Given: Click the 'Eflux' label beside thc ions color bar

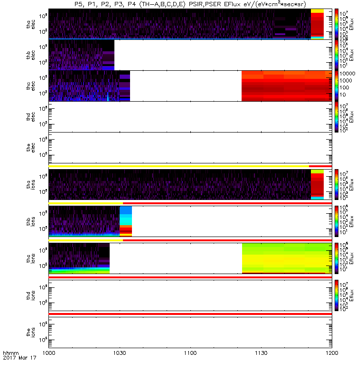Looking at the screenshot, I should [x=352, y=258].
